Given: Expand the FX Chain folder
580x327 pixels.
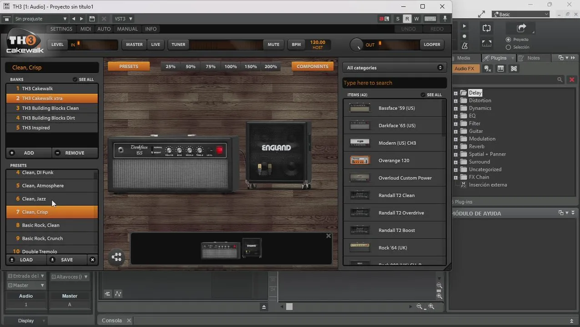Looking at the screenshot, I should coord(456,177).
